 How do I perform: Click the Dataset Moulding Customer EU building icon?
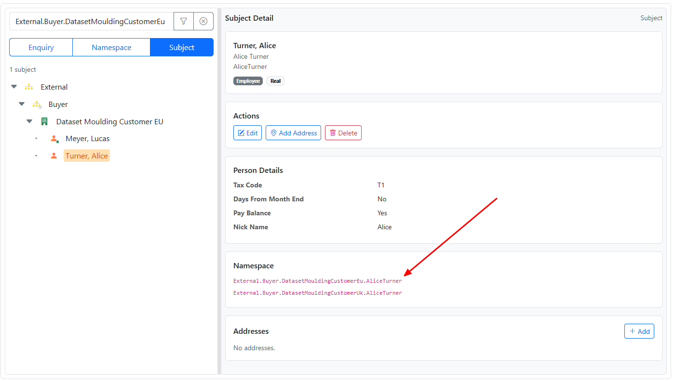pos(44,122)
